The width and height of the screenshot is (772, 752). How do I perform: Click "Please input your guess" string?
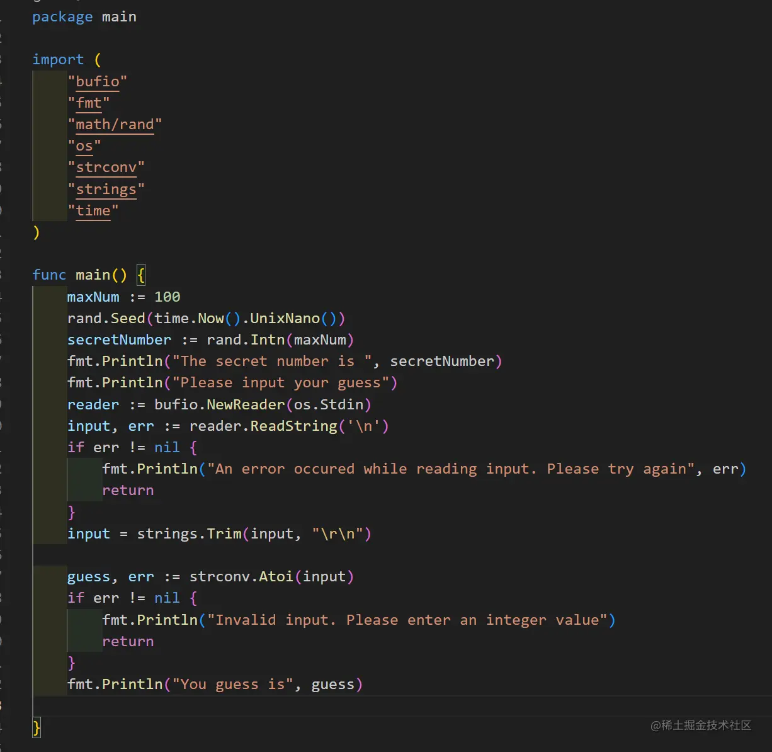pos(280,383)
